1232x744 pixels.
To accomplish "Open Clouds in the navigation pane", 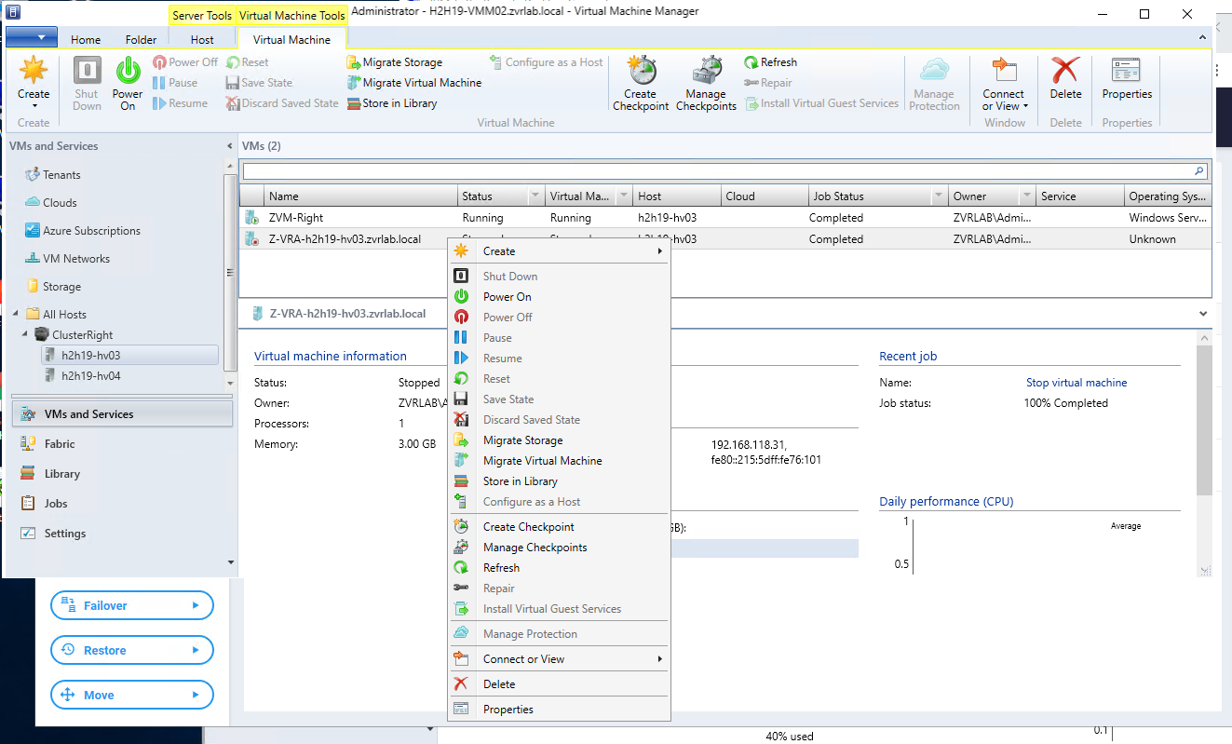I will click(x=60, y=202).
